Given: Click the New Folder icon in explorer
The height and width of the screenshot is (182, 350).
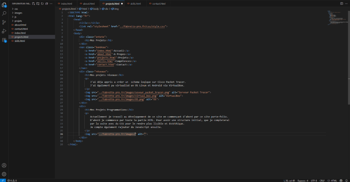Looking at the screenshot, I should [x=38, y=3].
